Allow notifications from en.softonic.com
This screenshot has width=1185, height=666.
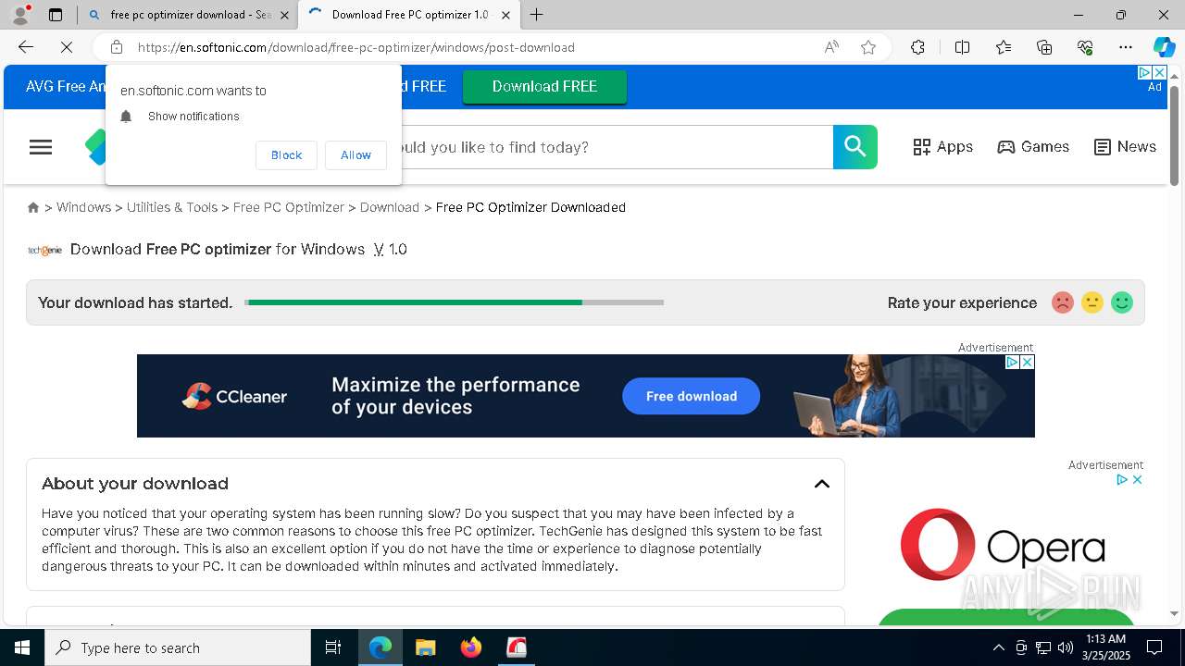(355, 155)
